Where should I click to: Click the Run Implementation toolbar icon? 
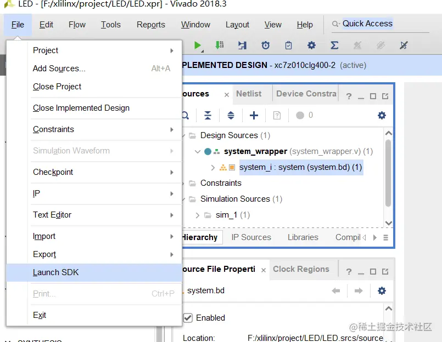tap(242, 45)
